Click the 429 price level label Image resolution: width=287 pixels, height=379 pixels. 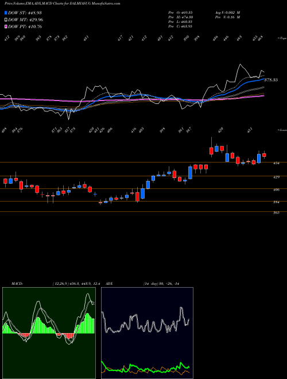[276, 177]
